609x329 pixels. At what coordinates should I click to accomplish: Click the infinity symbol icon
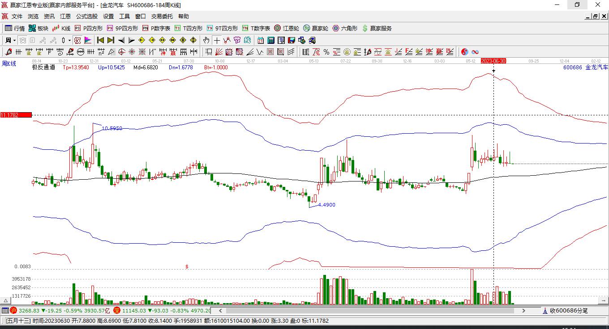click(475, 52)
